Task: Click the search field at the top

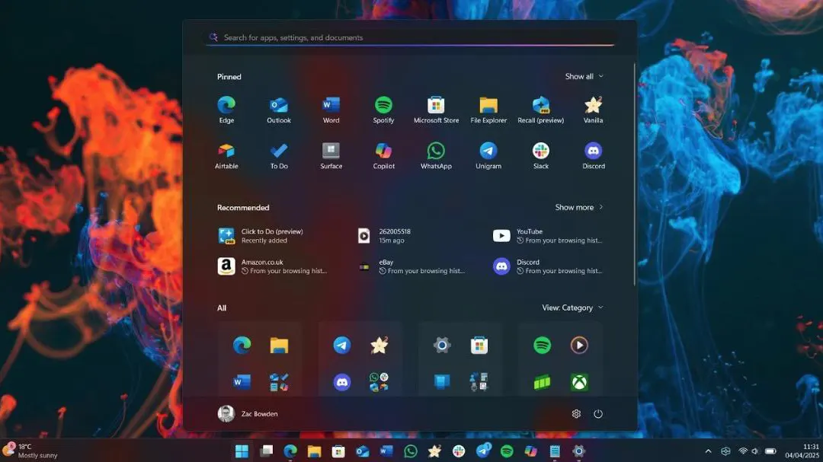Action: coord(409,37)
